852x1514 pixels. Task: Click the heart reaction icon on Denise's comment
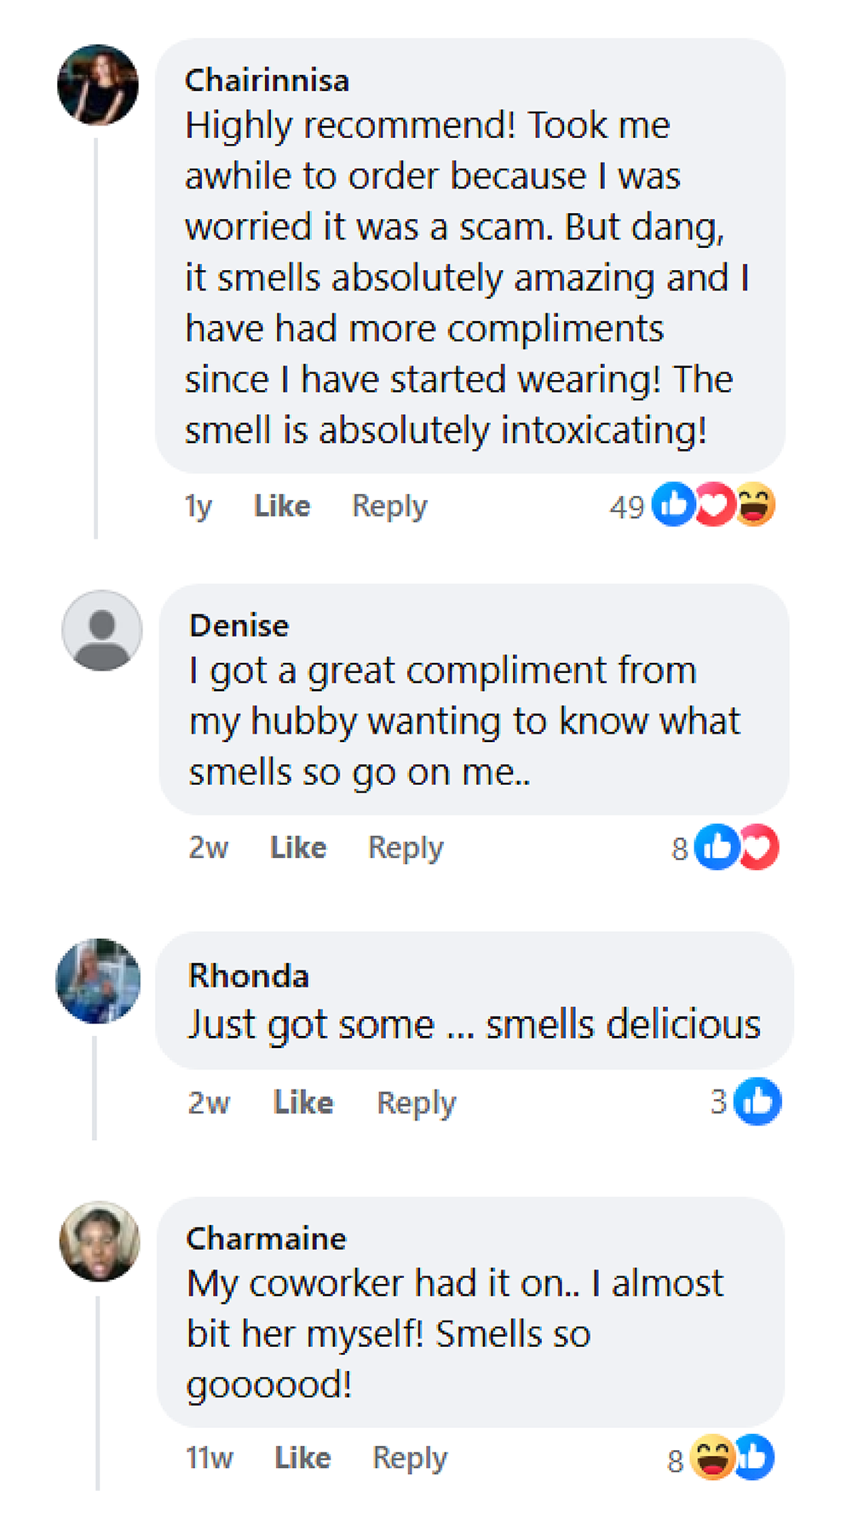point(758,847)
